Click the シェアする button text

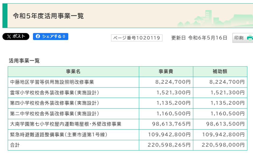(52, 37)
